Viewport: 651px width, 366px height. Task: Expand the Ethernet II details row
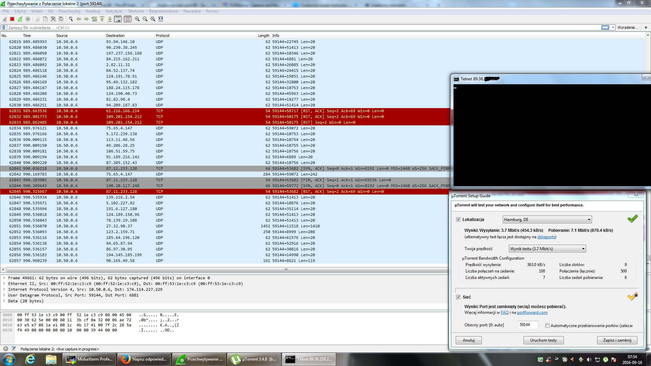pos(4,284)
